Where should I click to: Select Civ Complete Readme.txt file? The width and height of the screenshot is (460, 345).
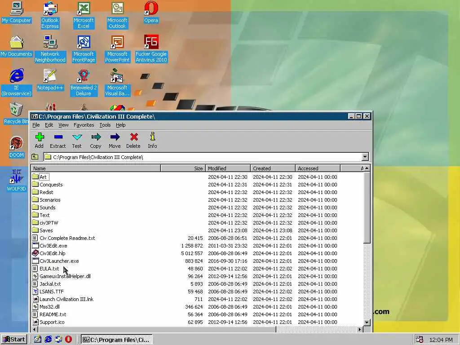(x=67, y=238)
